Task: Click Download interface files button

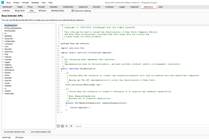Action: point(15,132)
